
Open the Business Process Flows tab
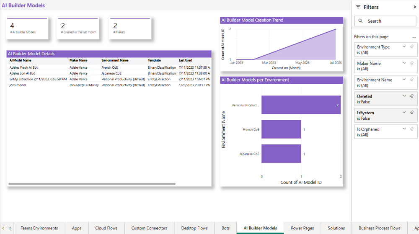click(380, 228)
